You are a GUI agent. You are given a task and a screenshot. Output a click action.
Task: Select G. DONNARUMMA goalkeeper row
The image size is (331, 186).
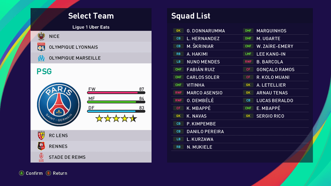point(205,31)
